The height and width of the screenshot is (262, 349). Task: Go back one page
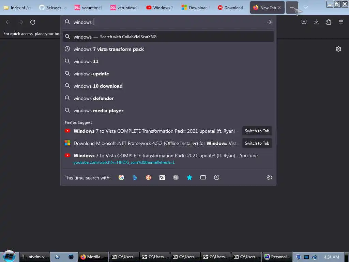(x=8, y=22)
